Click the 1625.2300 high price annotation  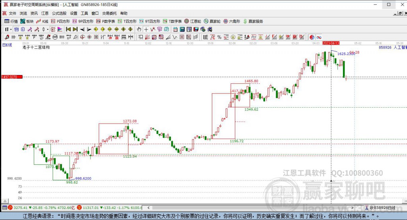[x=346, y=54]
